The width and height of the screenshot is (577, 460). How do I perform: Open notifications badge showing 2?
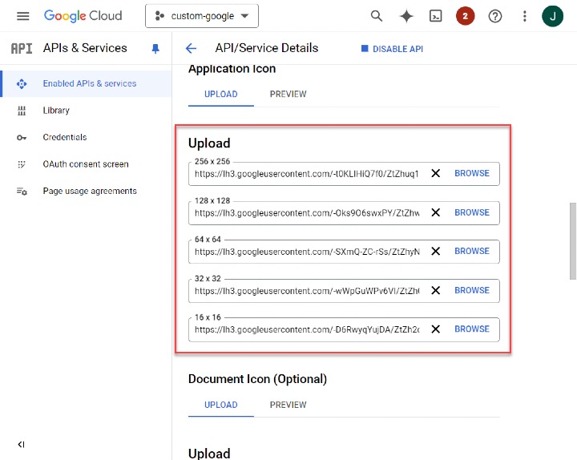465,16
